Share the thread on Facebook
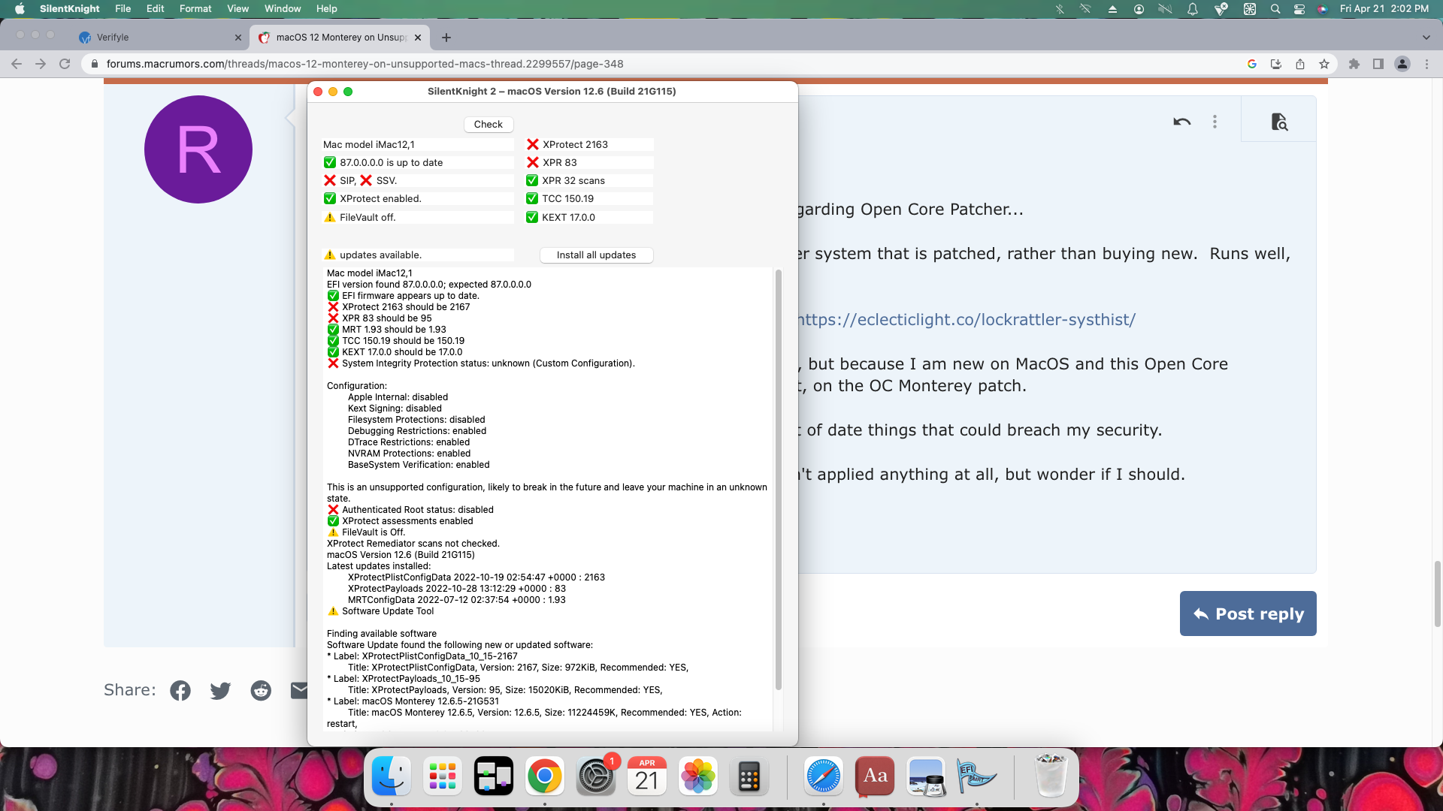Screen dimensions: 1443x811 (x=180, y=690)
